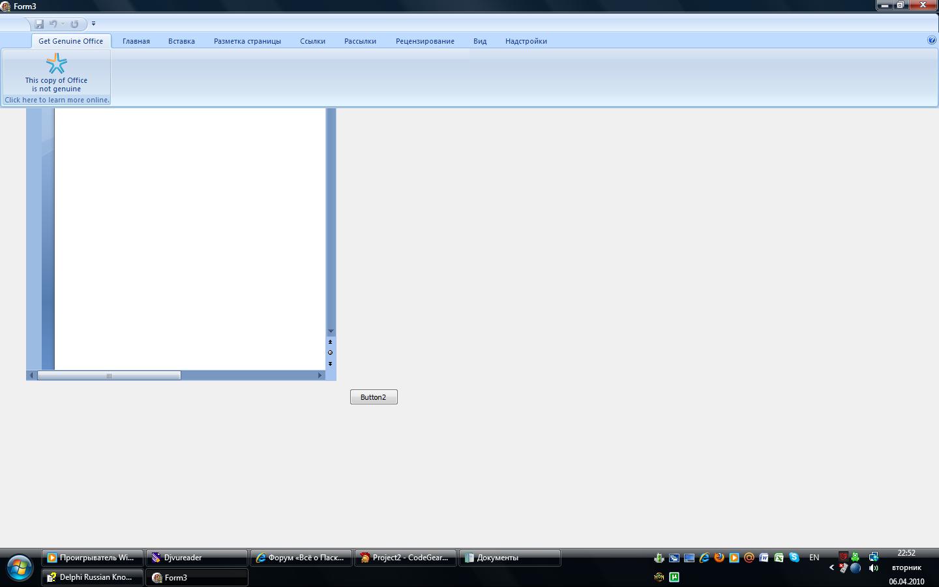
Task: Select the Разметка страницы tab
Action: (x=247, y=41)
